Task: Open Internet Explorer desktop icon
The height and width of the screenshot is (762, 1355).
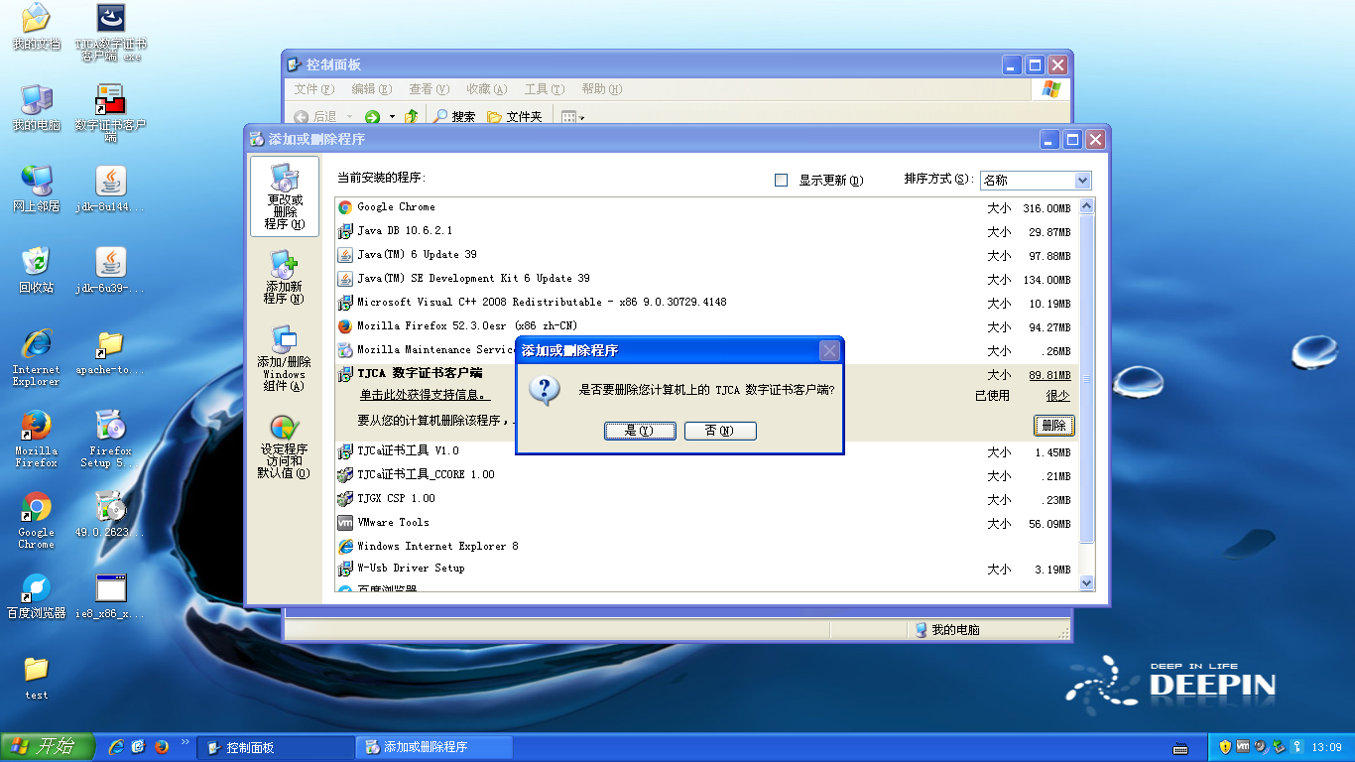Action: [x=37, y=357]
